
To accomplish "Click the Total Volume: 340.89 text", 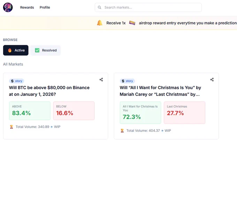I will click(x=32, y=127).
